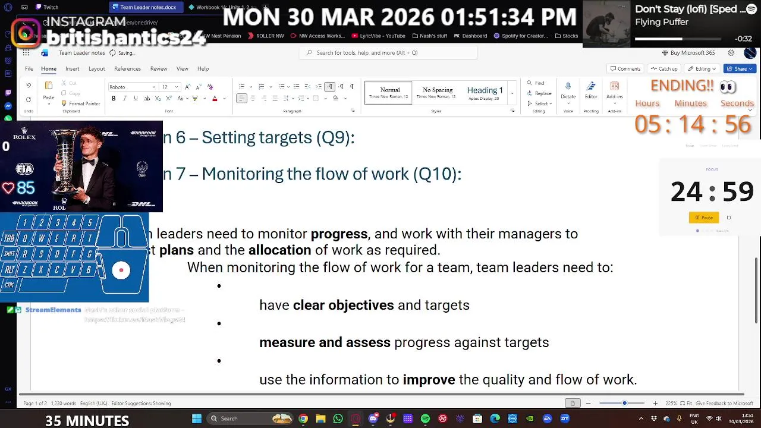Open the Paste options dropdown arrow
Viewport: 761px width, 428px height.
click(49, 104)
